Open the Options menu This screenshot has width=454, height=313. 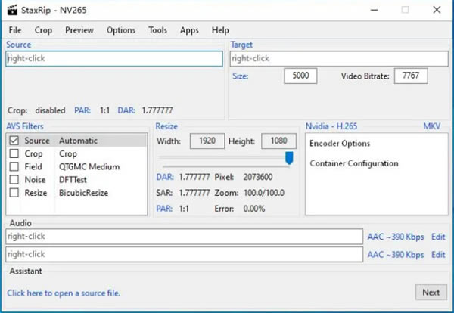tap(121, 30)
